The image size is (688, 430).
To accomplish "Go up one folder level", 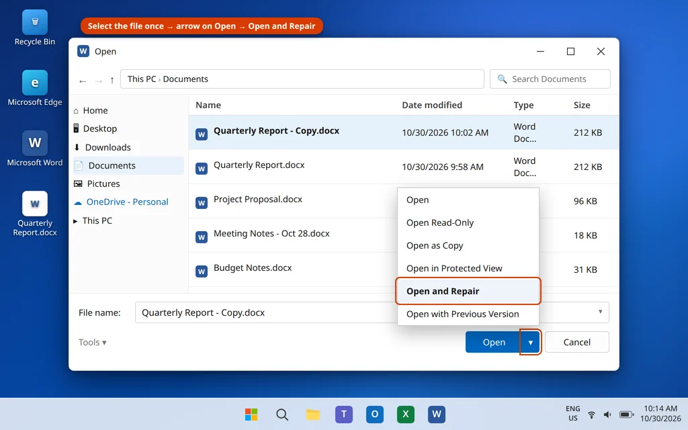I will coord(112,81).
